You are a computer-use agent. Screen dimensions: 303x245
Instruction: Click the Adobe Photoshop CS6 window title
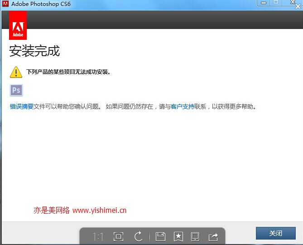pyautogui.click(x=41, y=4)
